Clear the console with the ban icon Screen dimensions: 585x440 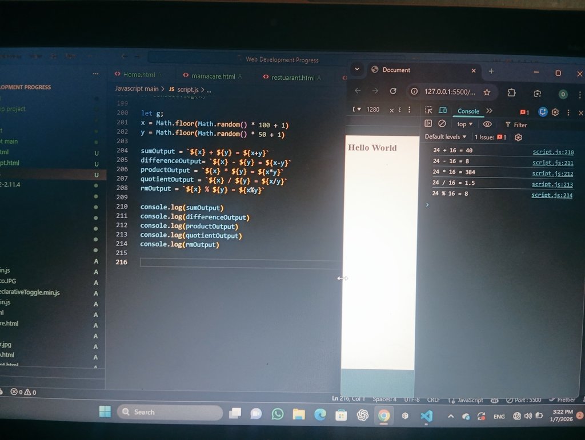point(442,123)
